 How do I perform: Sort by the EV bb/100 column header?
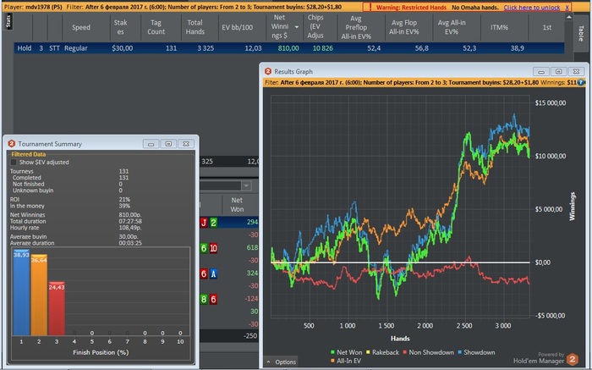click(x=237, y=27)
